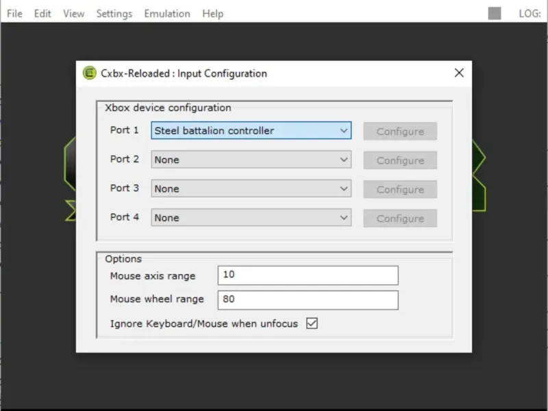Click Configure button for Port 2

pos(400,160)
